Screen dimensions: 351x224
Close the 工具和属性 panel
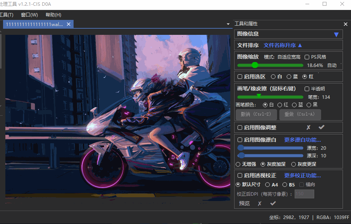pyautogui.click(x=345, y=24)
